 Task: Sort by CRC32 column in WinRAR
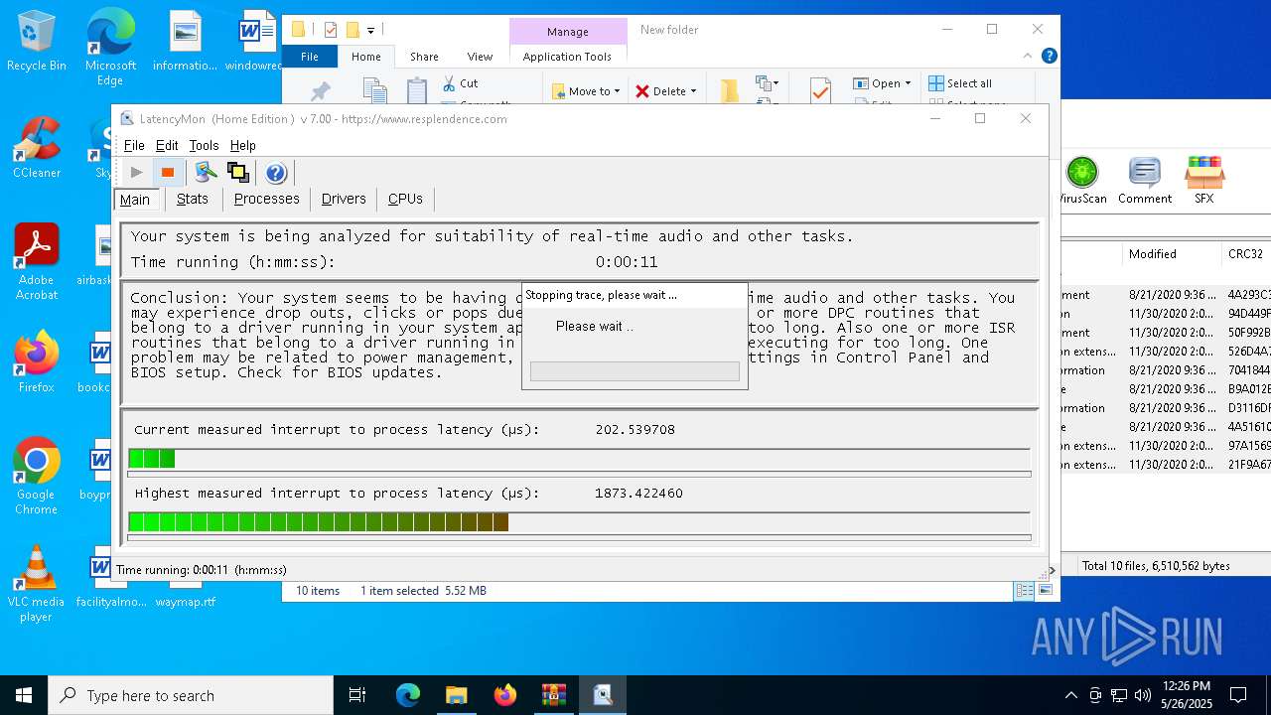coord(1245,254)
